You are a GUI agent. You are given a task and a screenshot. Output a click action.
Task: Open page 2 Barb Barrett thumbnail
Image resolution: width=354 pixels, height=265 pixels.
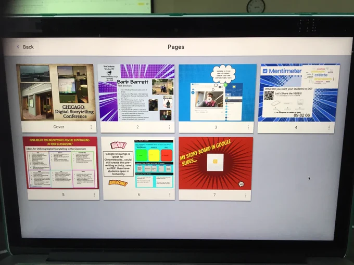click(x=136, y=93)
